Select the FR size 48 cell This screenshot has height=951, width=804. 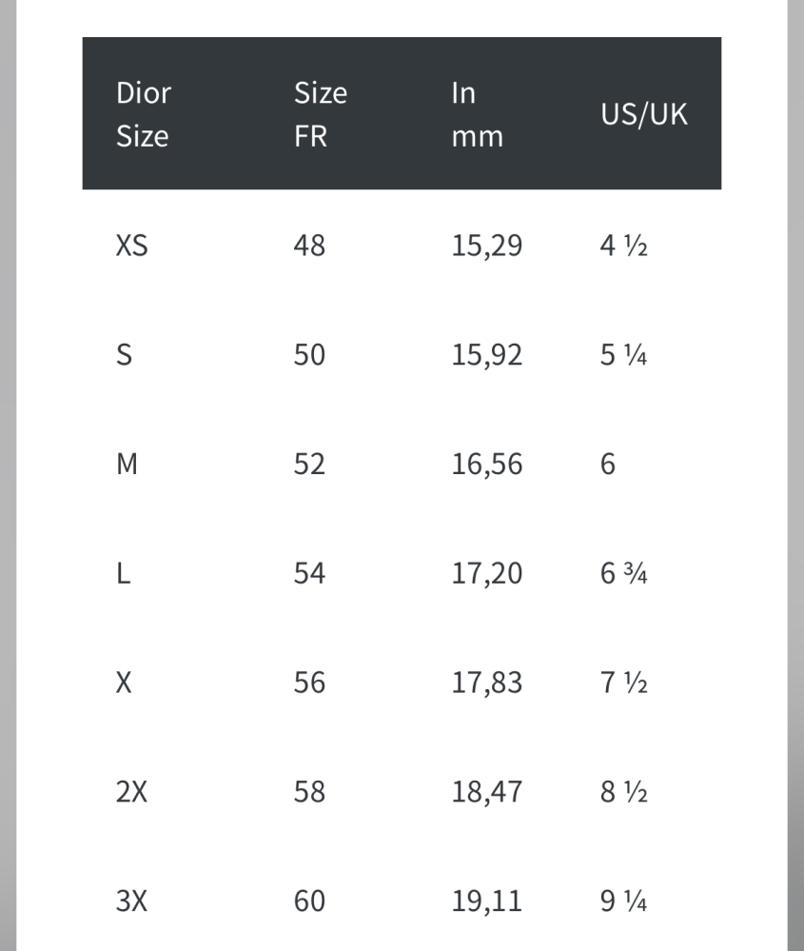pyautogui.click(x=309, y=246)
